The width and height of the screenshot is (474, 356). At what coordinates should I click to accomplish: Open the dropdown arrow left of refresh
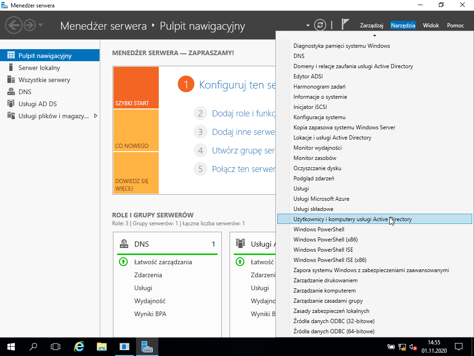(308, 25)
